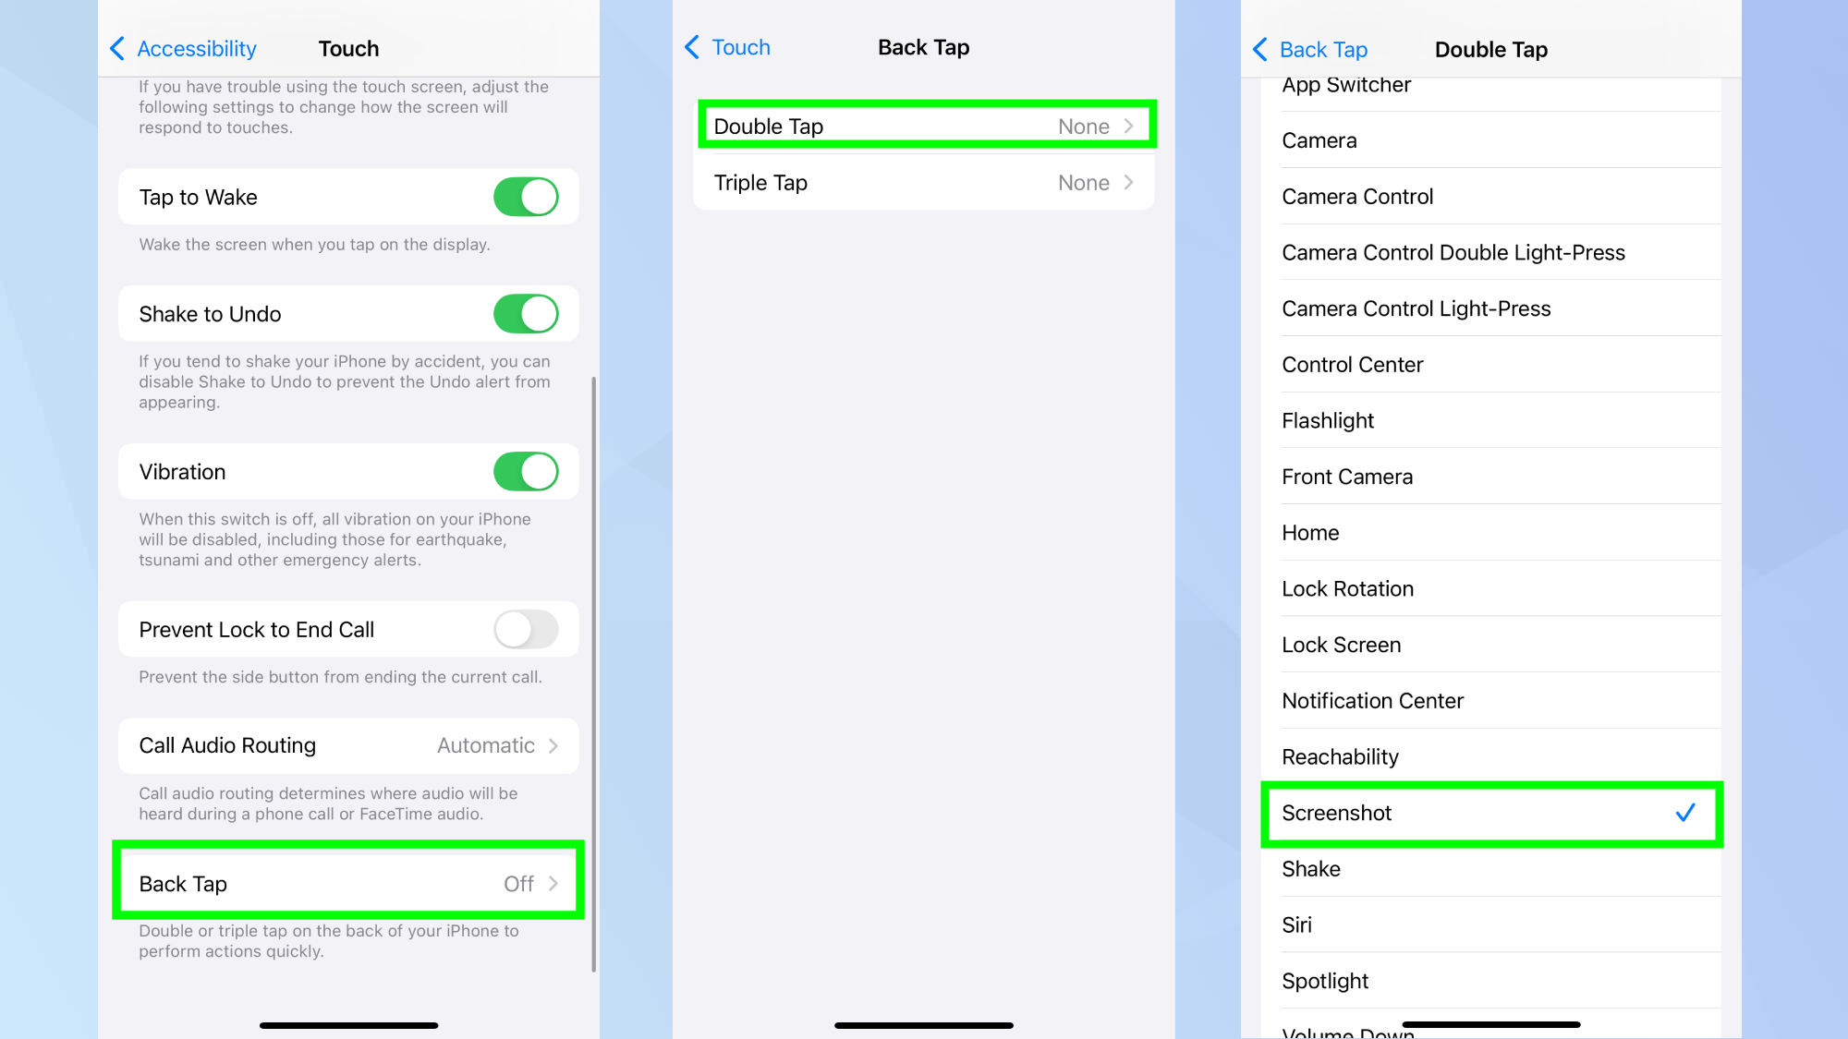Toggle Shake to Undo off

click(x=526, y=312)
